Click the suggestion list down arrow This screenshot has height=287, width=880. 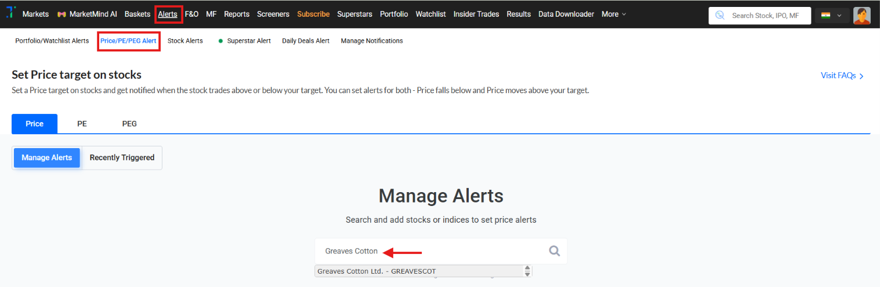(527, 274)
